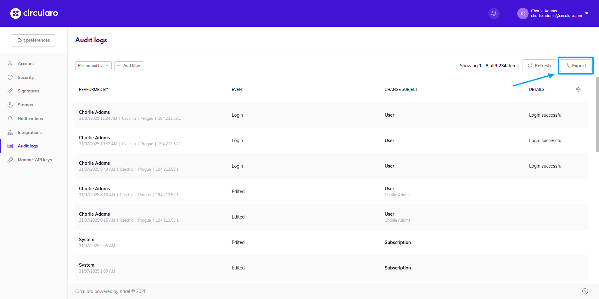This screenshot has height=299, width=599.
Task: Click the Manage API keys key icon
Action: [x=10, y=160]
